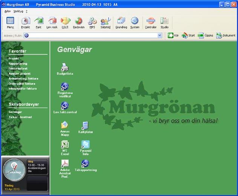Select Inköpspåför faktura in Favoriter
238x196 pixels.
[x=23, y=88]
